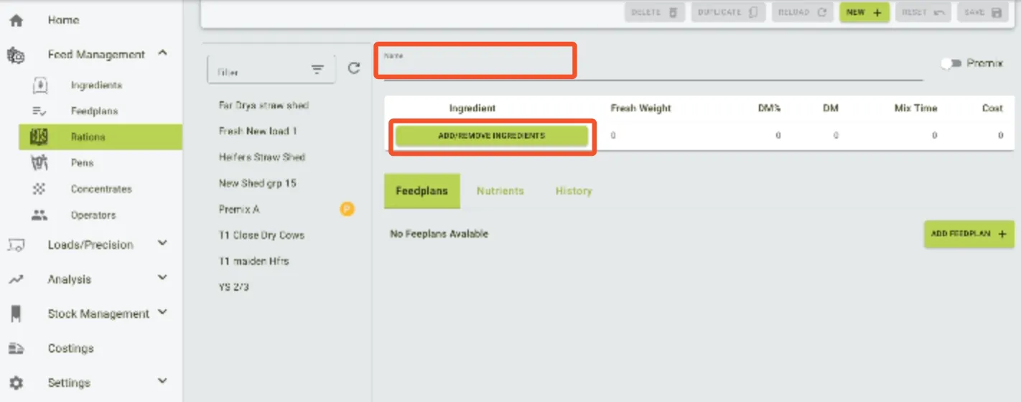This screenshot has width=1021, height=402.
Task: Create a new ration with New button
Action: (x=864, y=12)
